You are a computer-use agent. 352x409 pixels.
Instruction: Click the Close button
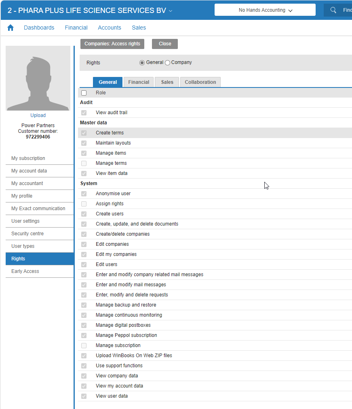tap(165, 44)
